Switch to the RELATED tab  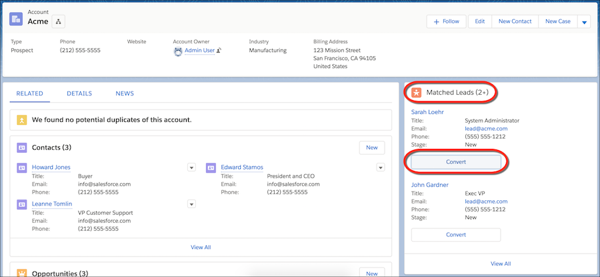coord(29,93)
